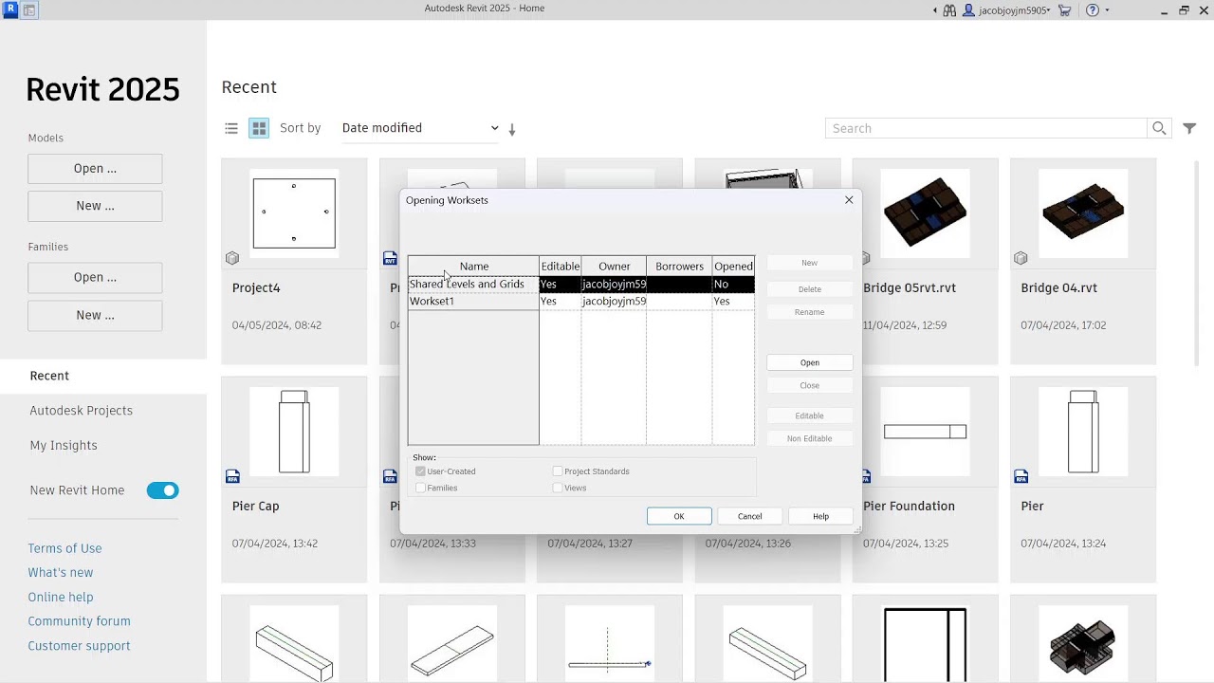Go to Autodesk Projects in sidebar
Viewport: 1214px width, 683px height.
(x=81, y=411)
